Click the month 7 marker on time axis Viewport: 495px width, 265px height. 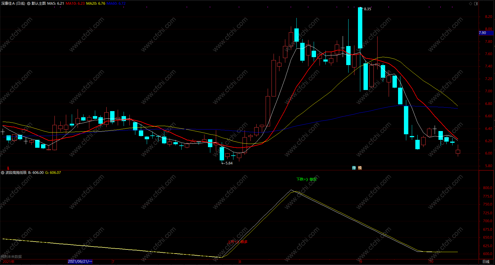click(x=113, y=262)
